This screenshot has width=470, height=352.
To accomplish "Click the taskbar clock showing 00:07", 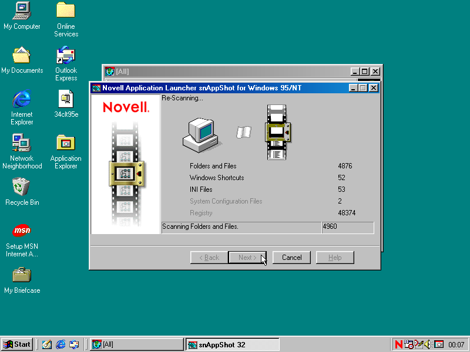I will pyautogui.click(x=456, y=345).
